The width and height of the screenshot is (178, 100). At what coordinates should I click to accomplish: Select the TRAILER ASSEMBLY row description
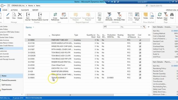(x=59, y=78)
